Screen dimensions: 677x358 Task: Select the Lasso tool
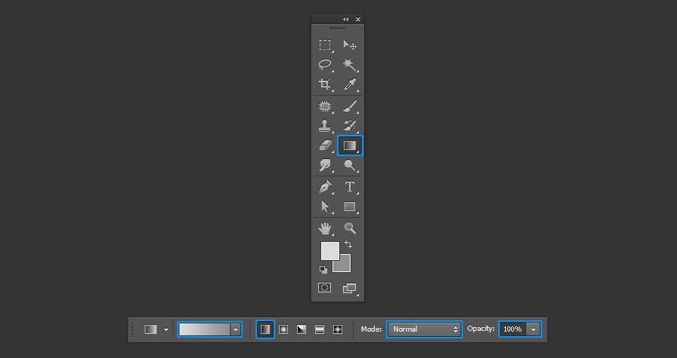tap(325, 65)
